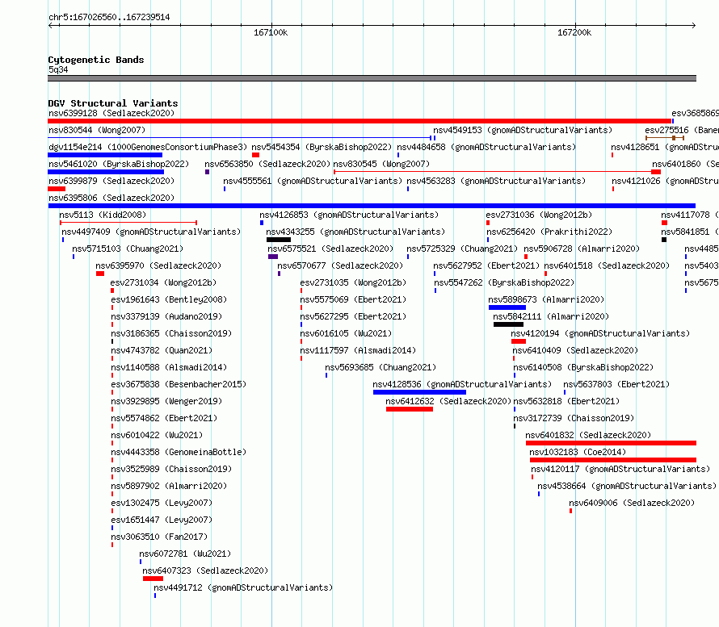
Task: Click the purple nsv6563850 variant block
Action: point(208,172)
